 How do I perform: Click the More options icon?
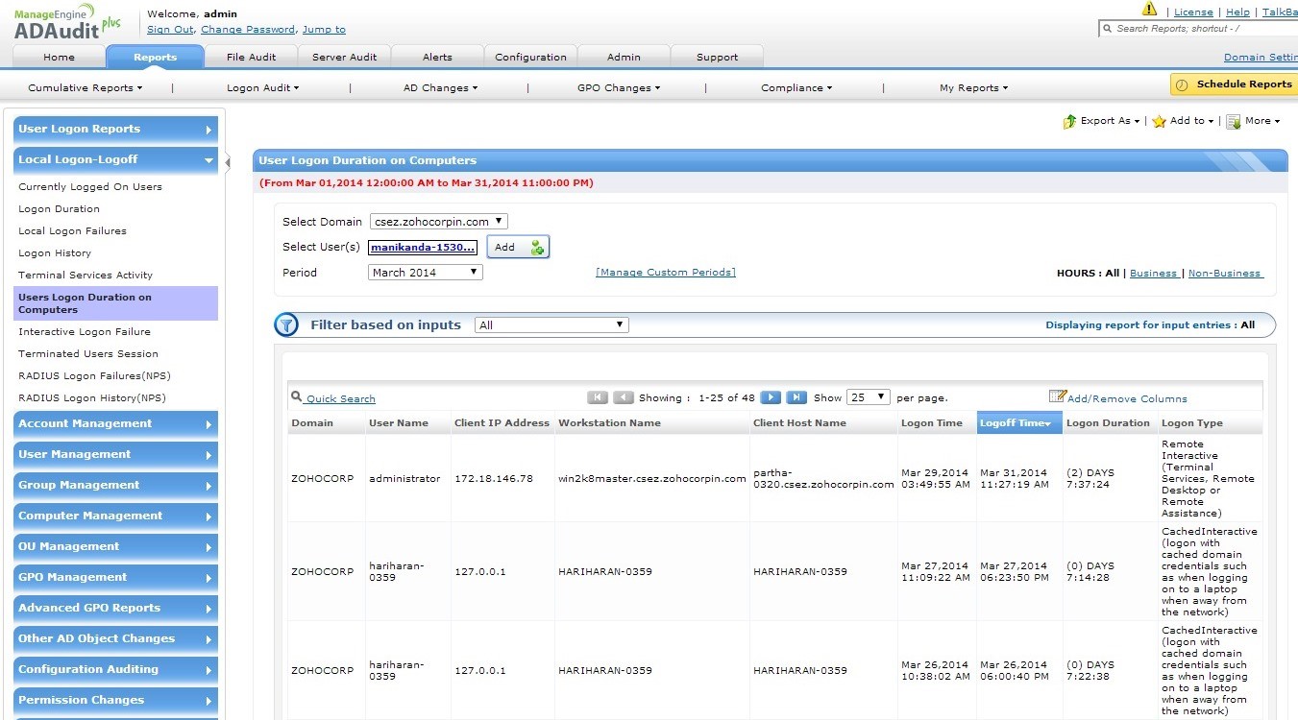(1234, 121)
